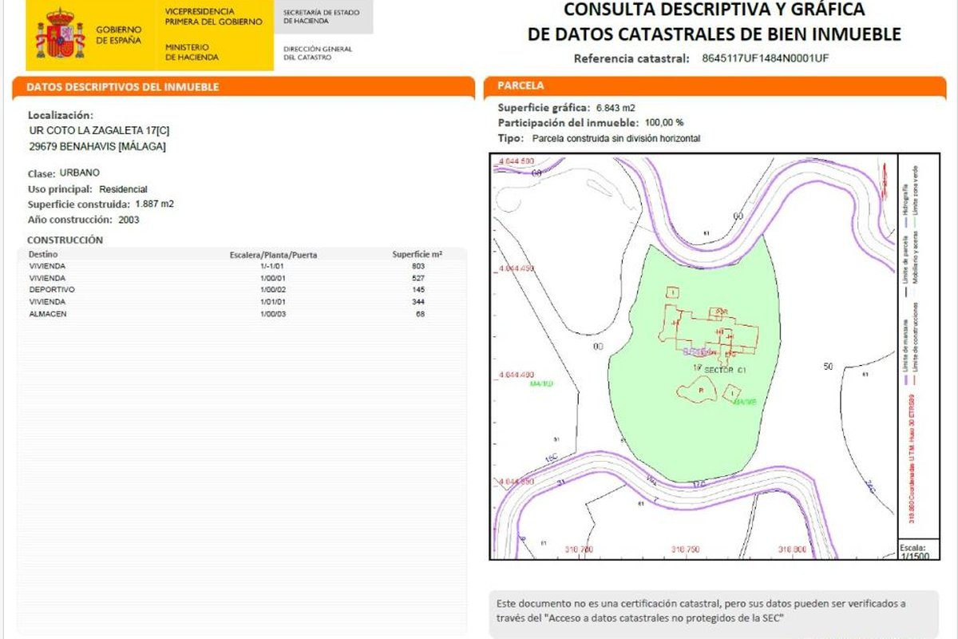Click the Superficie m² column header

coord(417,255)
